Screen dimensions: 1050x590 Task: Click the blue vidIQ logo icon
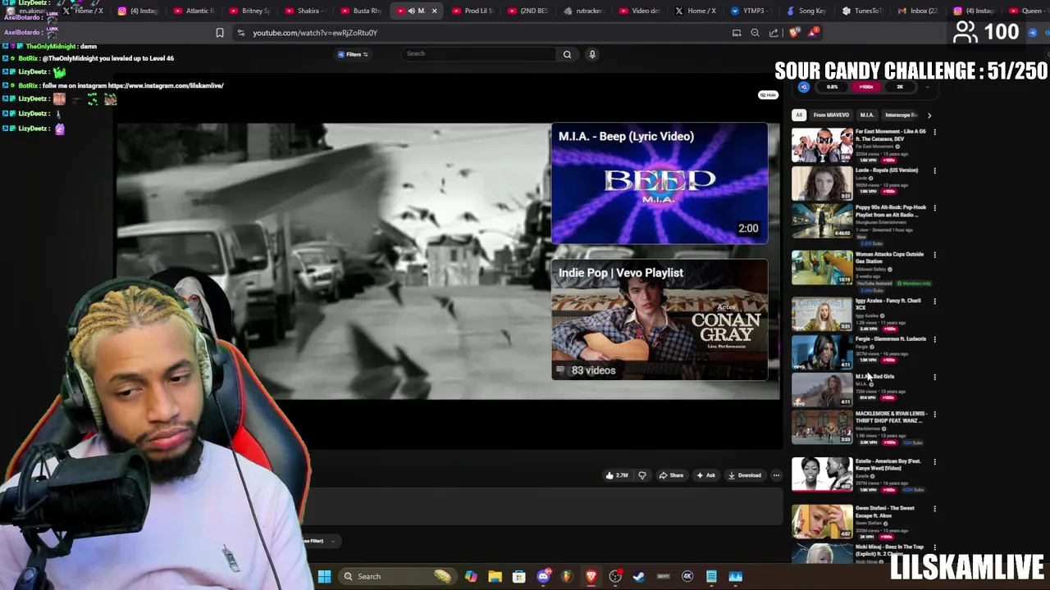(804, 87)
